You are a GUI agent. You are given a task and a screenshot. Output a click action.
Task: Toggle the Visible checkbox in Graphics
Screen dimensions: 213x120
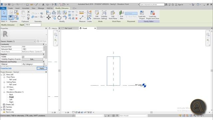click(23, 57)
